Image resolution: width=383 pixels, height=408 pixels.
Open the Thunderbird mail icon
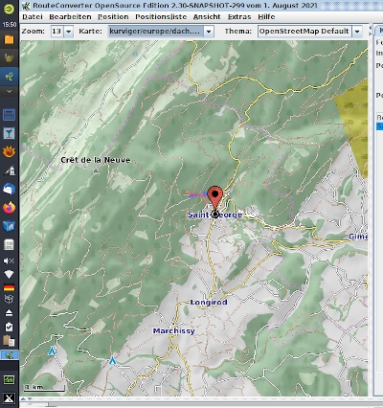(9, 189)
